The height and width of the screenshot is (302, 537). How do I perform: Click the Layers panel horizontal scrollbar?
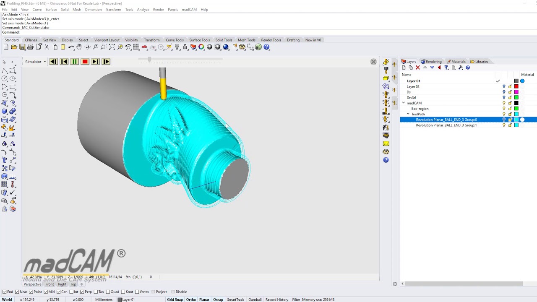click(464, 284)
